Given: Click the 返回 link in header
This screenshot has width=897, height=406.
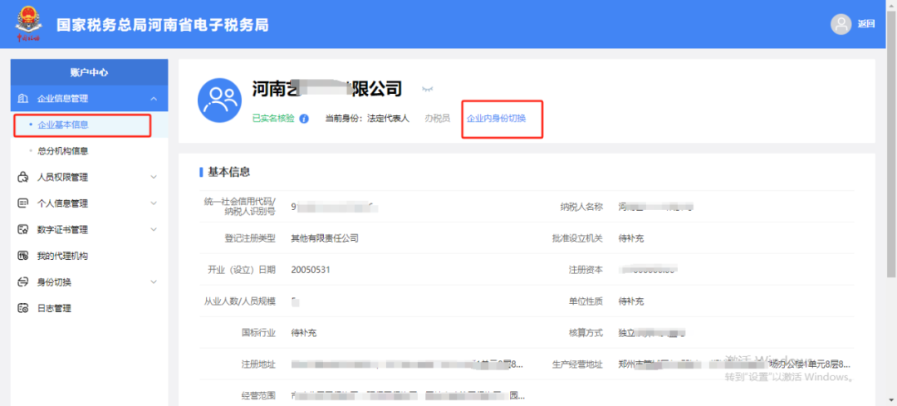Looking at the screenshot, I should pyautogui.click(x=865, y=24).
